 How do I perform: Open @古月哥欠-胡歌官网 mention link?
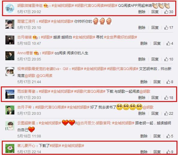click(94, 123)
